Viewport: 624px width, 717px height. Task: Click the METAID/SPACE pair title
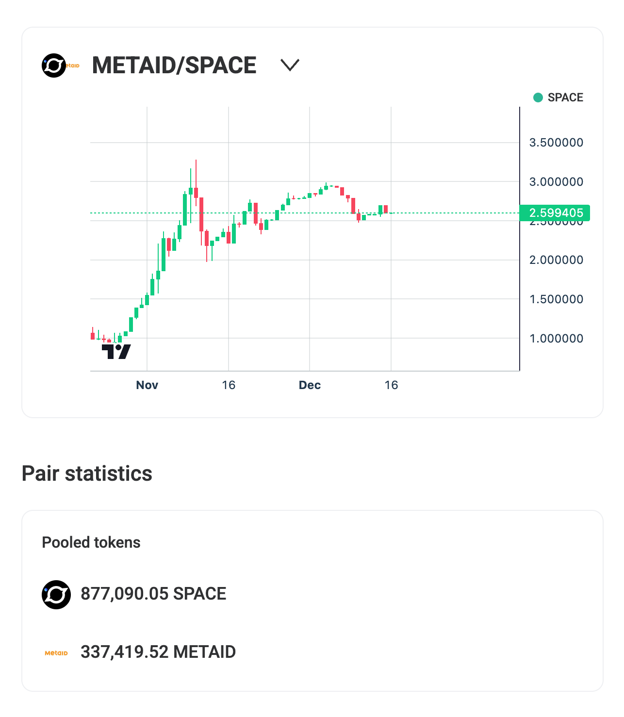174,65
